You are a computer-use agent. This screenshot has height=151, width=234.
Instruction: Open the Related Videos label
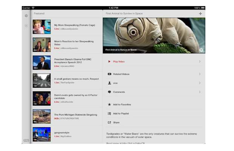[x=121, y=74]
